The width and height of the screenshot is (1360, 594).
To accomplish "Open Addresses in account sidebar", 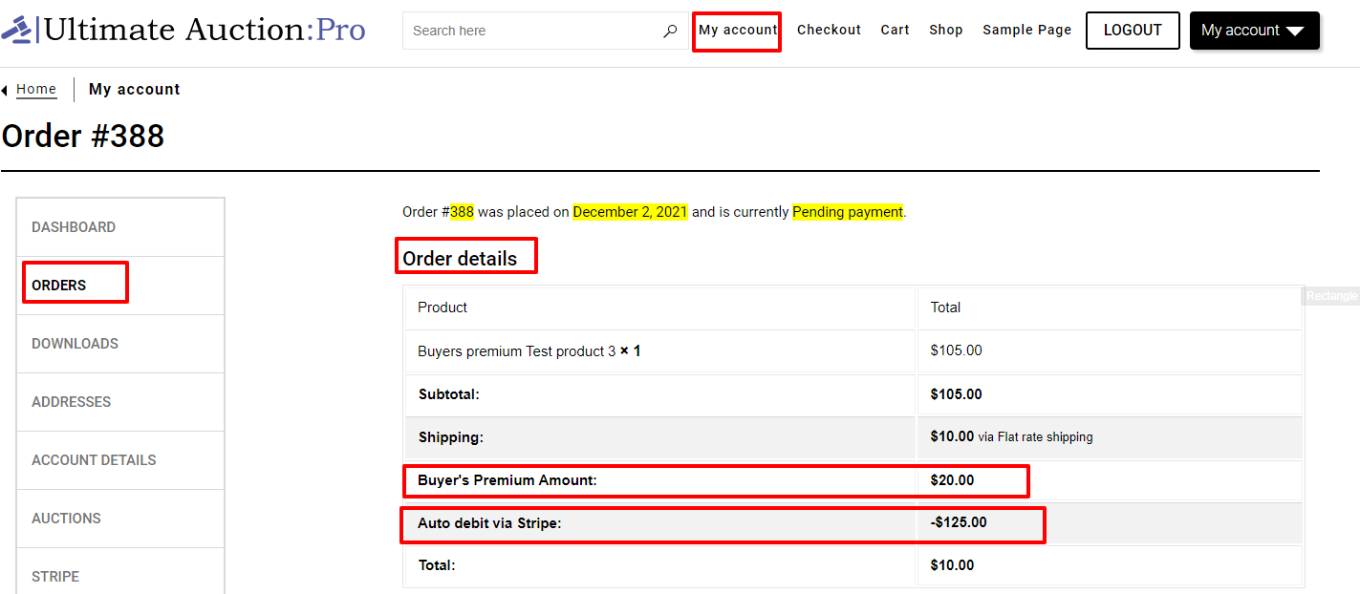I will [x=120, y=402].
